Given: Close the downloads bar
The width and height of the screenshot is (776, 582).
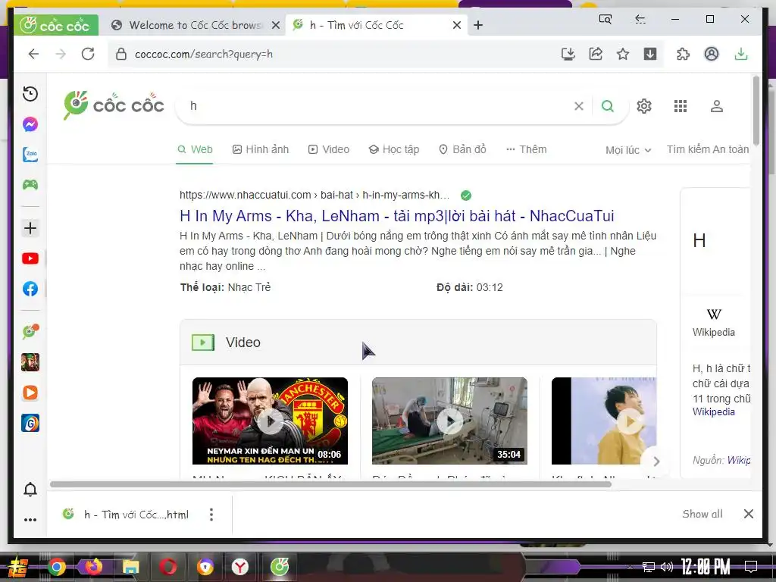Looking at the screenshot, I should [x=748, y=515].
